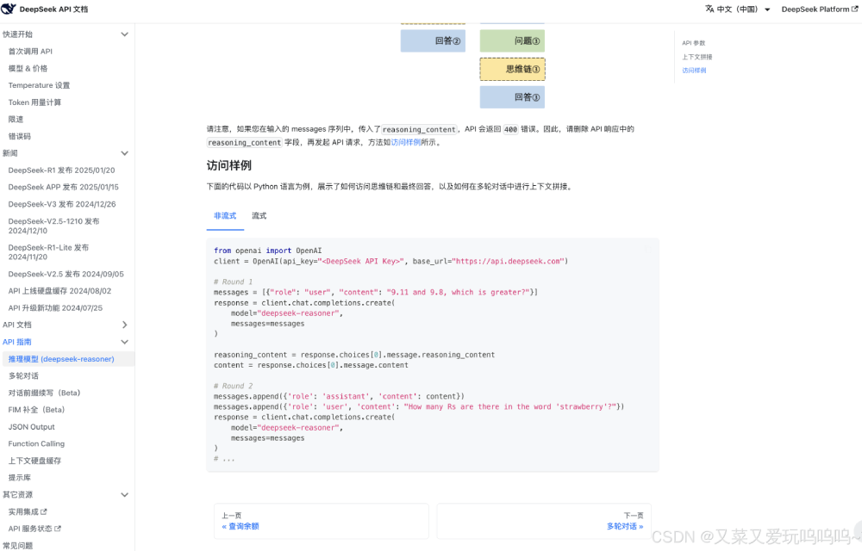Screen dimensions: 862x551
Task: Open FIM 补全（Beta）guide
Action: click(x=37, y=410)
